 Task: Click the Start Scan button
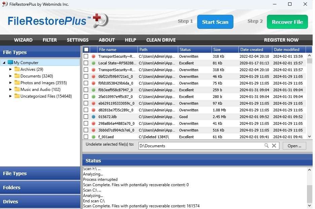pos(215,22)
